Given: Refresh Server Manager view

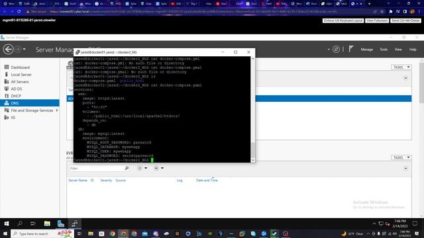Looking at the screenshot, I should (336, 49).
